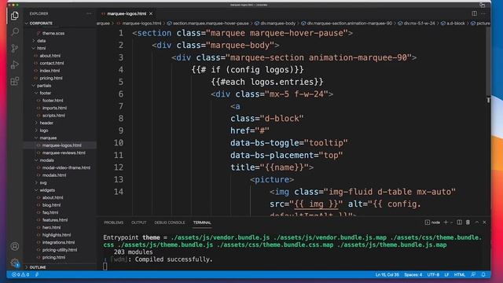Screen dimensions: 503x283
Task: Split the editor to the right
Action: 474,13
